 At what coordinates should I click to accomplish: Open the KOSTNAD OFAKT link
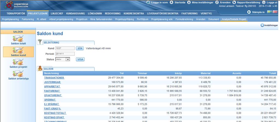[54, 117]
